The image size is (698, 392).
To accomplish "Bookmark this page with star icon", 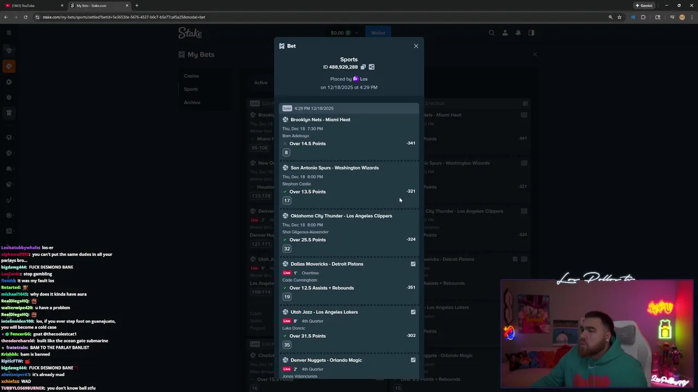I will point(619,17).
